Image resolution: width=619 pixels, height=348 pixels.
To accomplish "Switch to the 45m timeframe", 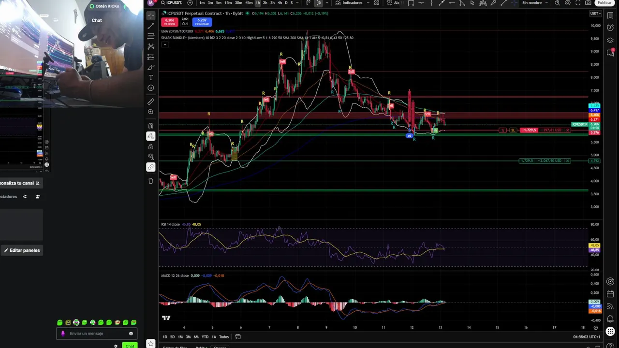I will (249, 3).
